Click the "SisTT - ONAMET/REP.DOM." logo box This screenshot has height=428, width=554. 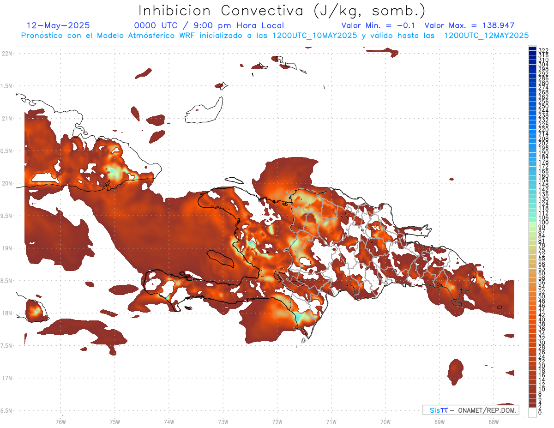(x=470, y=410)
